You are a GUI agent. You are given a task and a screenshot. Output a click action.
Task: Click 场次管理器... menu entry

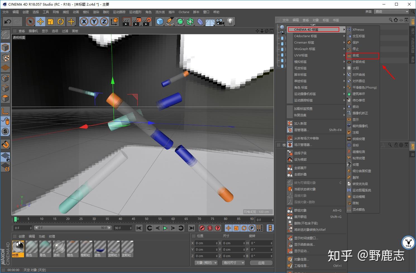(x=316, y=145)
